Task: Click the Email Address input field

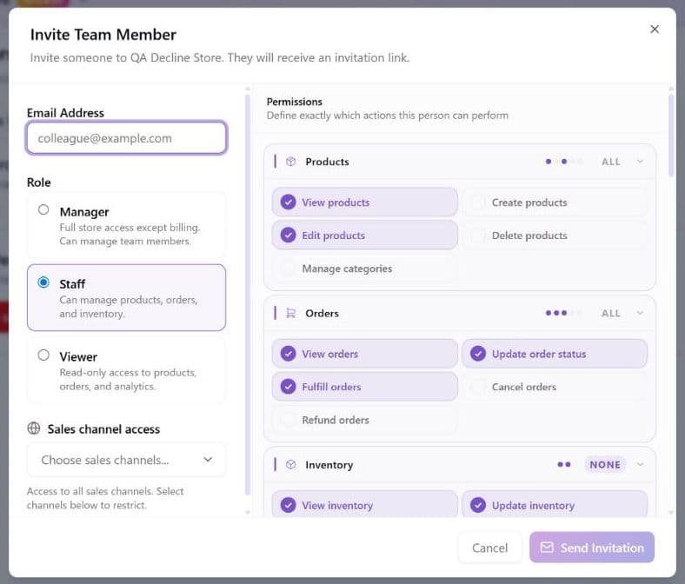Action: (126, 138)
